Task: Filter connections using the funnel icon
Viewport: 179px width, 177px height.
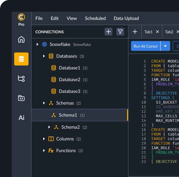Action: (x=120, y=32)
